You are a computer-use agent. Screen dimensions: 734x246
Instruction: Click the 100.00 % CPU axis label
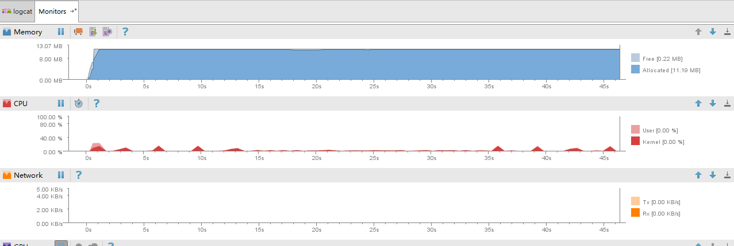49,118
